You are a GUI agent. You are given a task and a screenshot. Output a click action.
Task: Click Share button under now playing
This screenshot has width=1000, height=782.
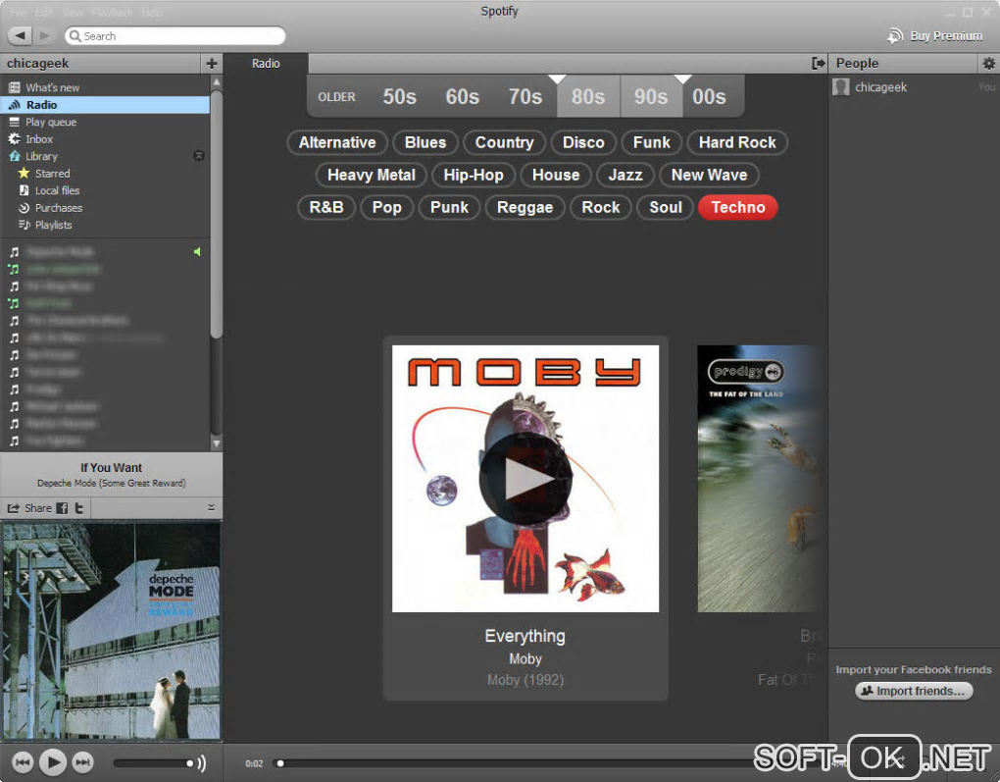(x=29, y=508)
